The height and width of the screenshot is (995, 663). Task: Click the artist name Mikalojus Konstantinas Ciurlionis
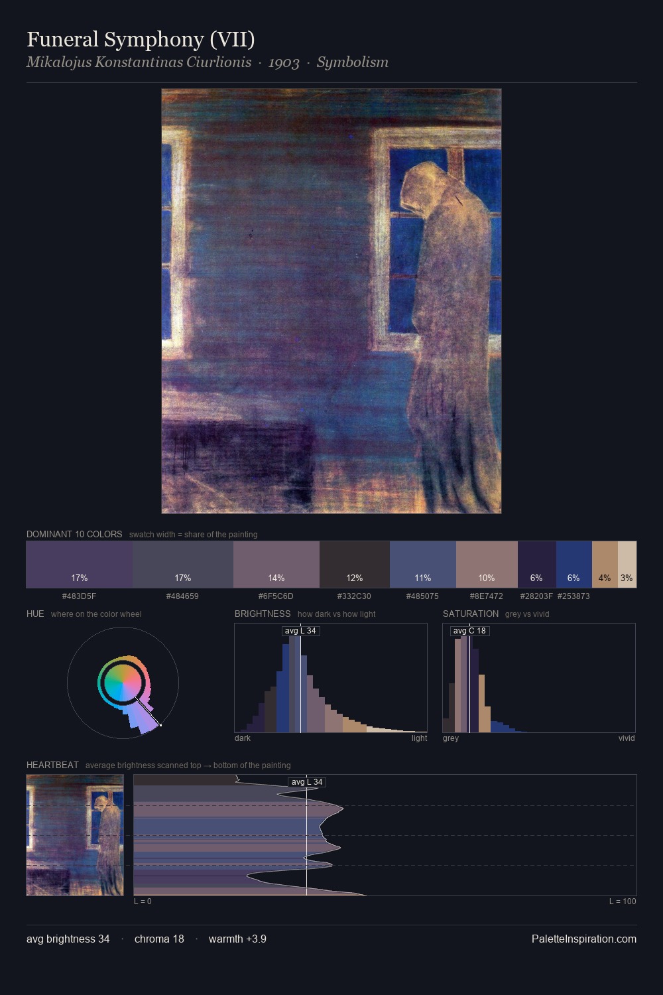[139, 62]
